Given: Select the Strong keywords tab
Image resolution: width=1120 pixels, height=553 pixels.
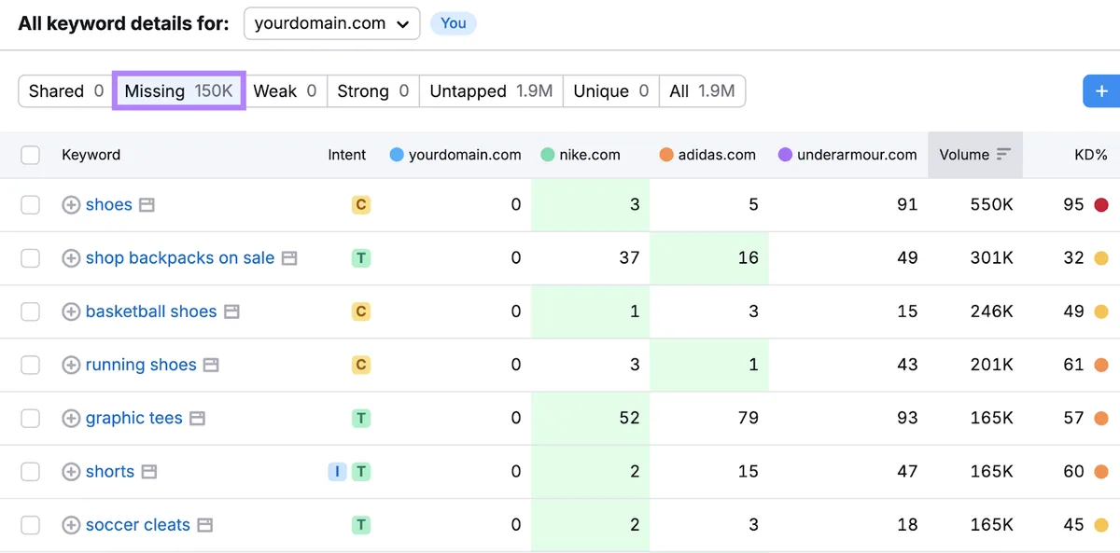Looking at the screenshot, I should tap(373, 91).
